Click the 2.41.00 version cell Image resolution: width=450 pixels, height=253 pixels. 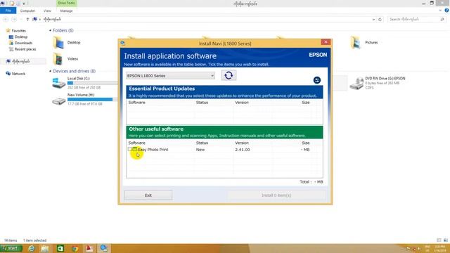pyautogui.click(x=242, y=150)
